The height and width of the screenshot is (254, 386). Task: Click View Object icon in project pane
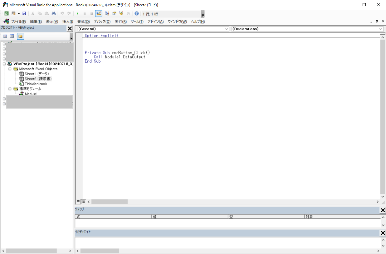pyautogui.click(x=12, y=36)
